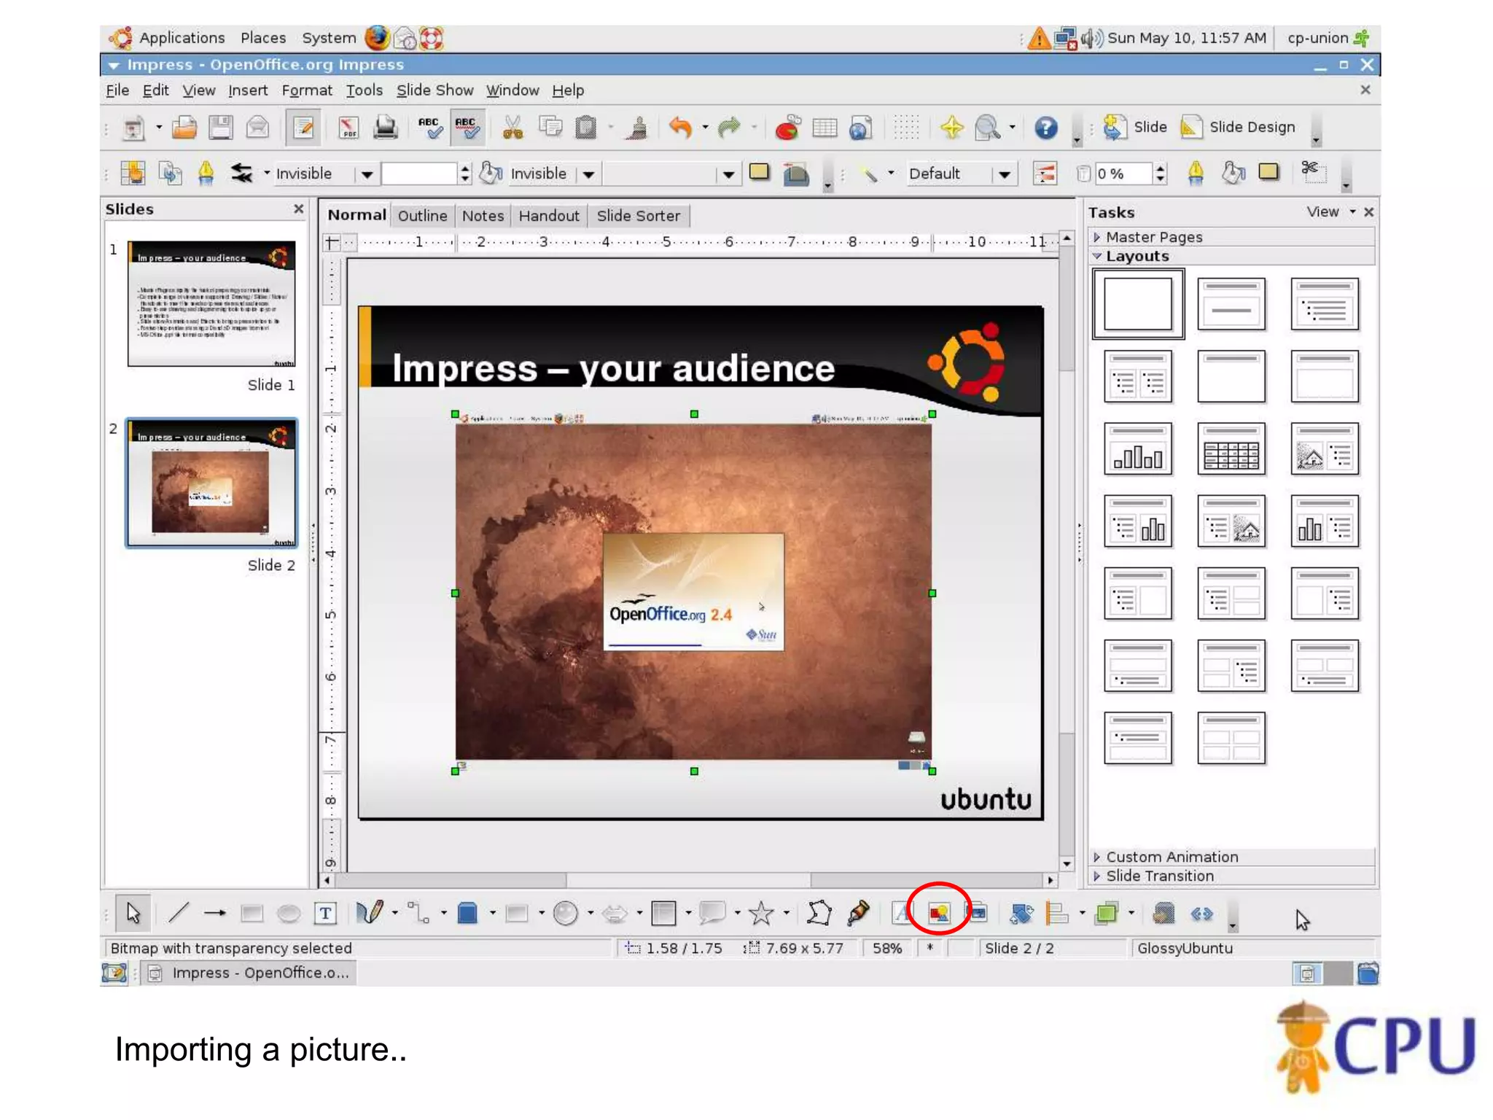Click the Insert Table icon
Viewport: 1493px width, 1120px height.
tap(825, 128)
